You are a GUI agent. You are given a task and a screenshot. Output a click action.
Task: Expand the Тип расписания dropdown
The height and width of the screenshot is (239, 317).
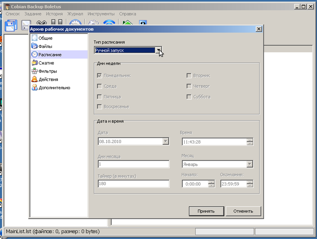[158, 50]
